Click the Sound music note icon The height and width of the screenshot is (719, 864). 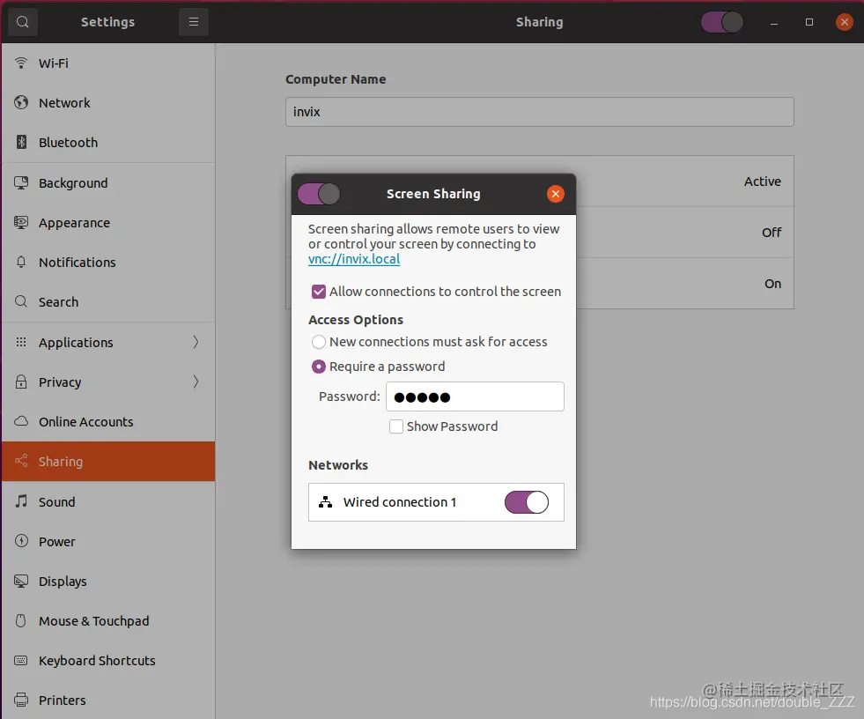21,501
